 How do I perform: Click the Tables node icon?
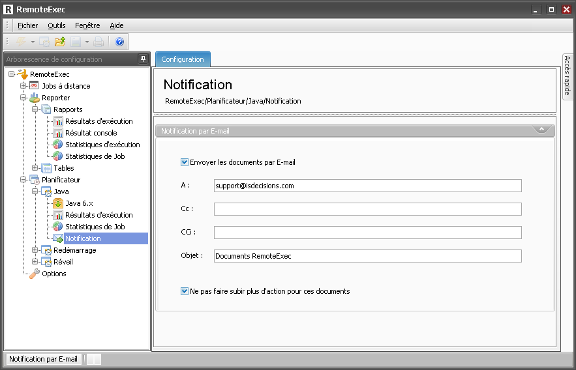click(46, 168)
